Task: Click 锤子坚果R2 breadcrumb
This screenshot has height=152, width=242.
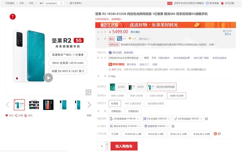Action: pyautogui.click(x=75, y=3)
